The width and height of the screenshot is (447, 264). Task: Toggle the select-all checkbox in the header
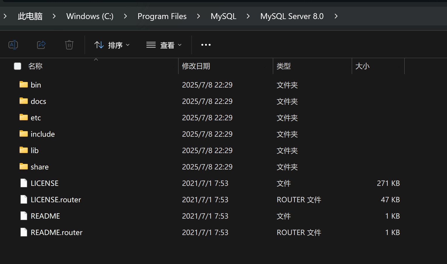(17, 66)
